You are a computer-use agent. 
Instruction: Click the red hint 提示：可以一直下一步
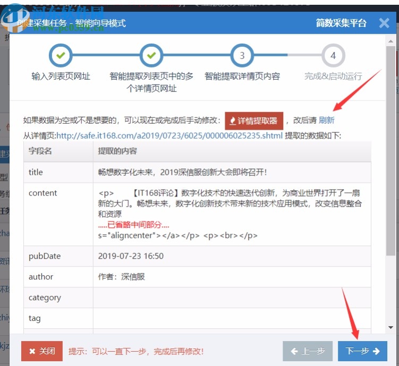[x=136, y=351]
